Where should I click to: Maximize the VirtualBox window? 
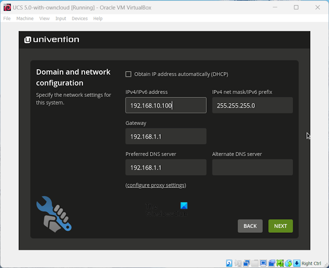click(x=296, y=8)
